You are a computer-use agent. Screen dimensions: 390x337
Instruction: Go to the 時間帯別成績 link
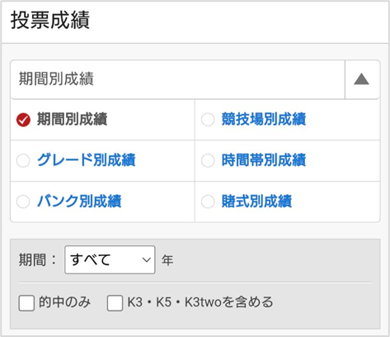tap(264, 160)
